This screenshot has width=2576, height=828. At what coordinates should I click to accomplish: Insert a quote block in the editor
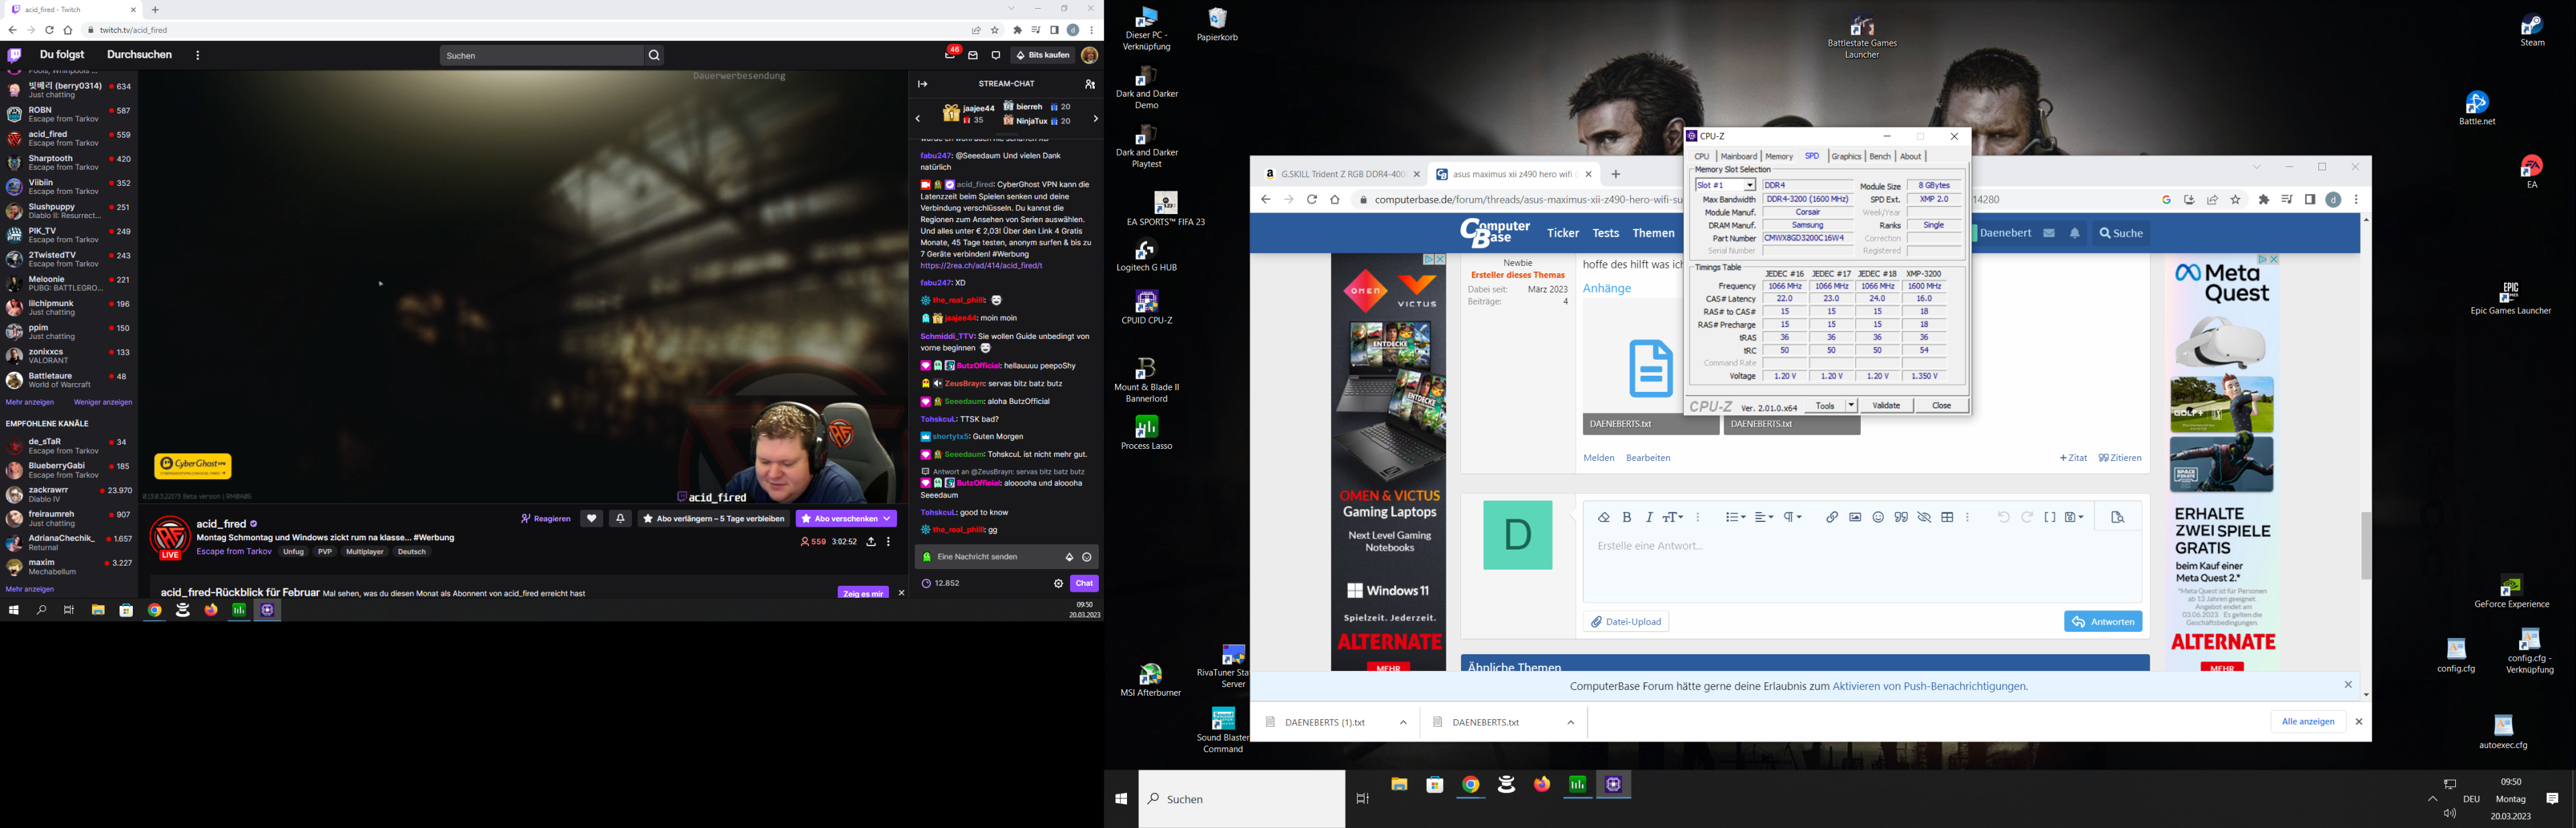pyautogui.click(x=1901, y=517)
